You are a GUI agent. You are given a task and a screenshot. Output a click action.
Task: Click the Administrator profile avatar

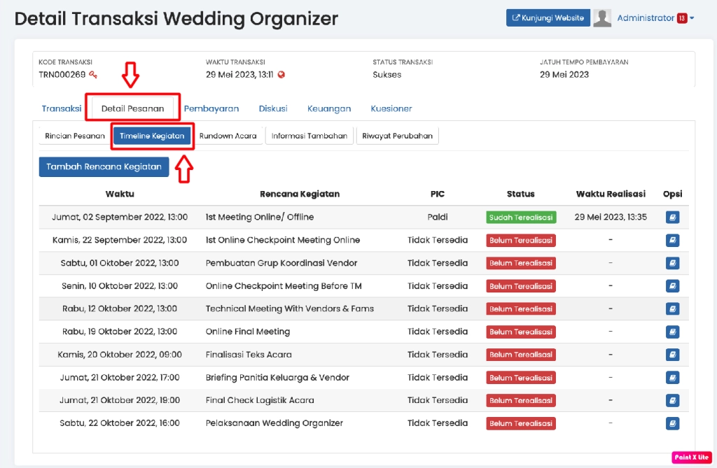pos(602,18)
